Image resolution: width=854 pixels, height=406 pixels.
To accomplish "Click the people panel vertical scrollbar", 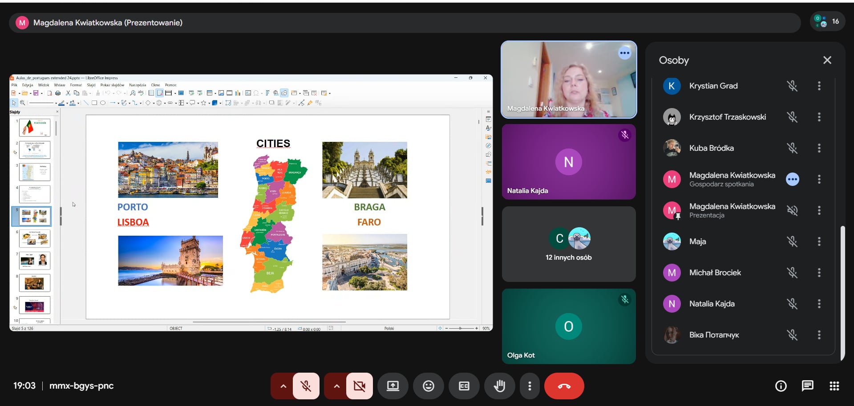I will click(842, 293).
